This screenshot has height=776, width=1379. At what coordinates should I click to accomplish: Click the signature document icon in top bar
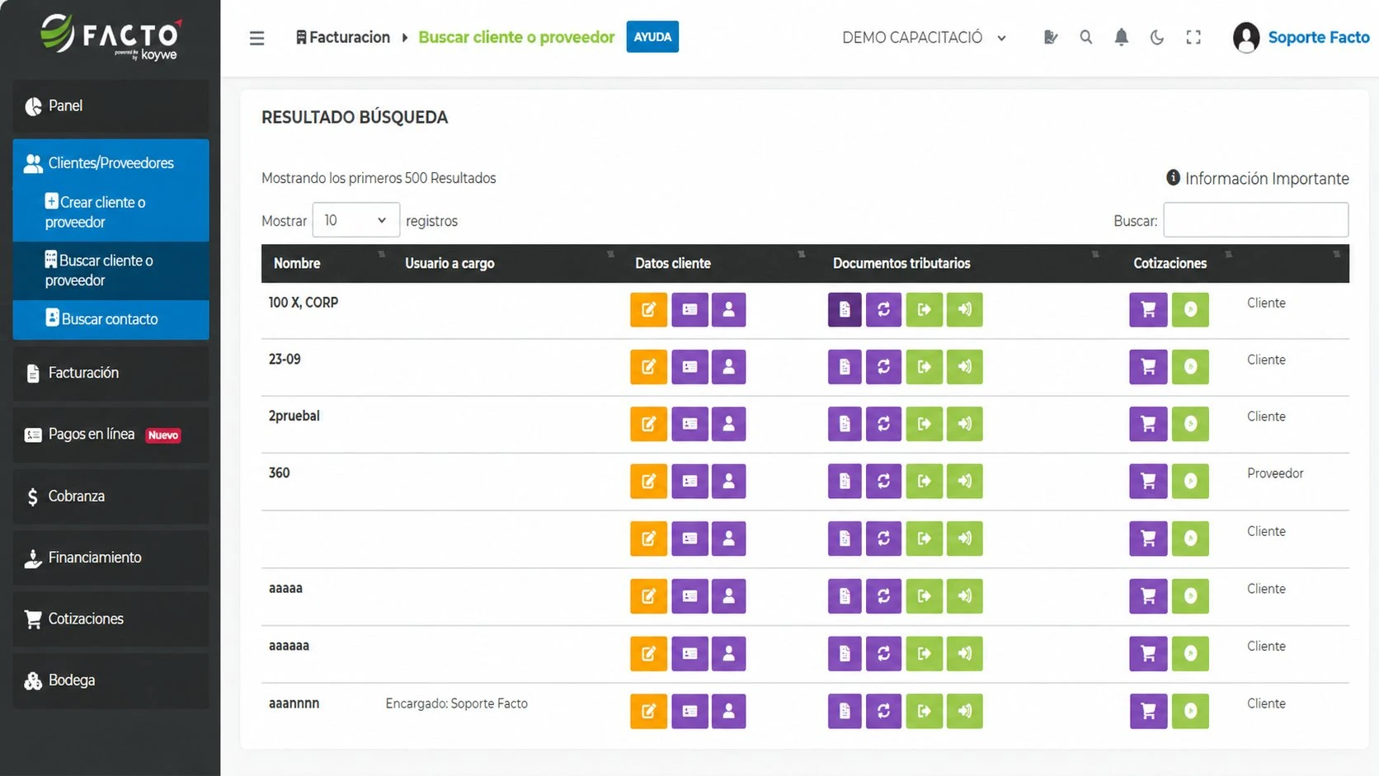coord(1050,37)
